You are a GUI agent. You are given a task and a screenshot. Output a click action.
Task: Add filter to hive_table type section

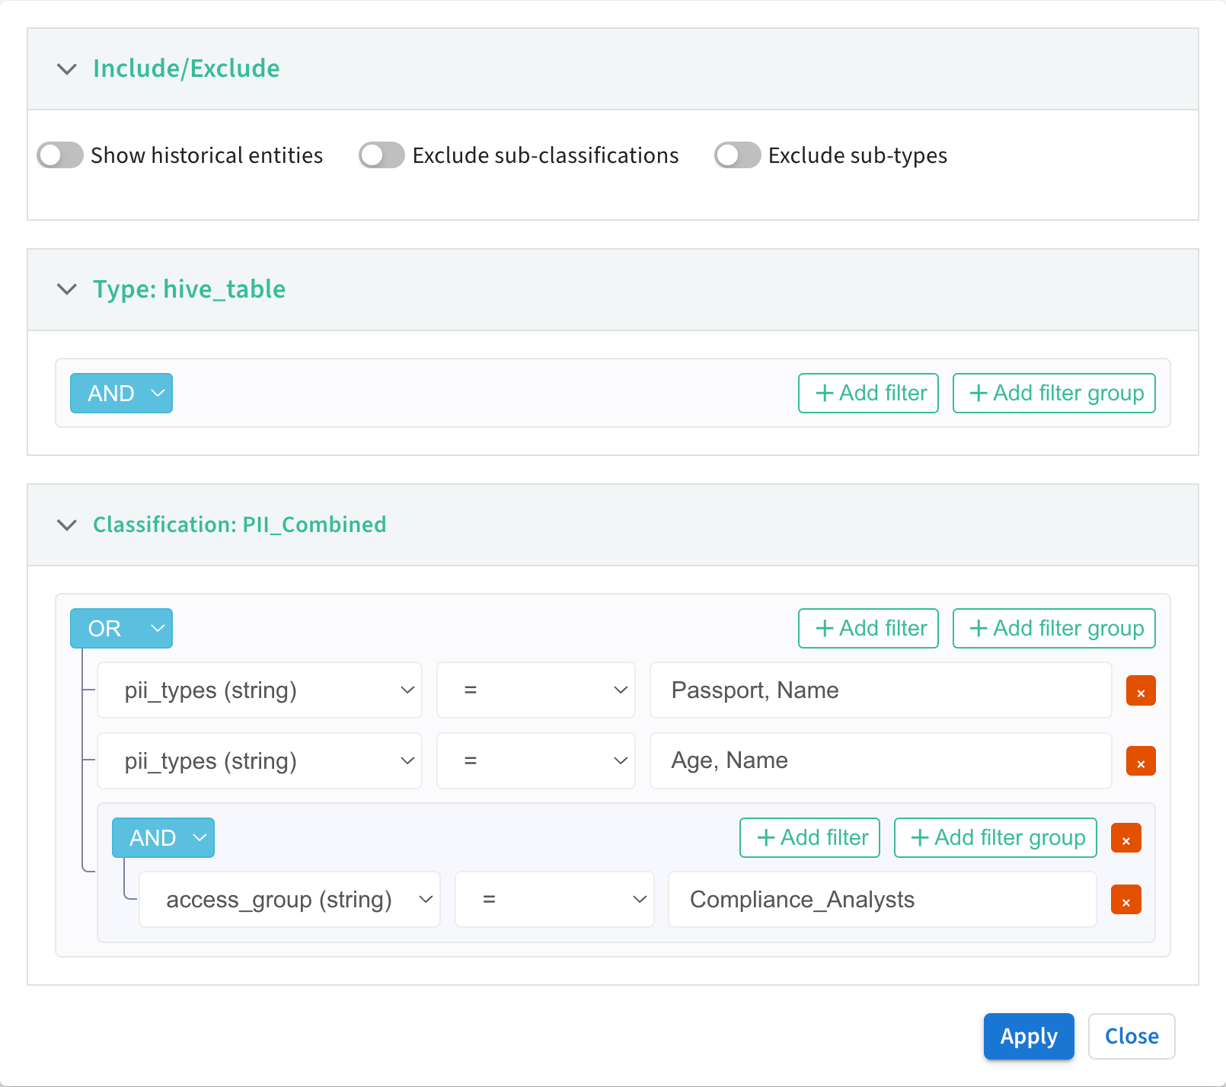pyautogui.click(x=868, y=394)
